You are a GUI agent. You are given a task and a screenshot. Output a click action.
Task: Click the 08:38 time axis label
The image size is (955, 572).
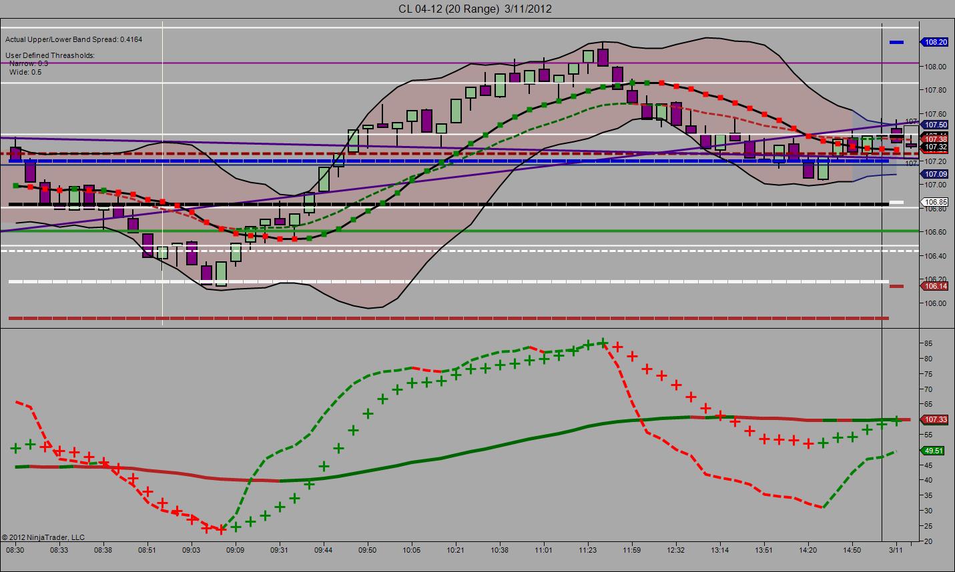(103, 551)
